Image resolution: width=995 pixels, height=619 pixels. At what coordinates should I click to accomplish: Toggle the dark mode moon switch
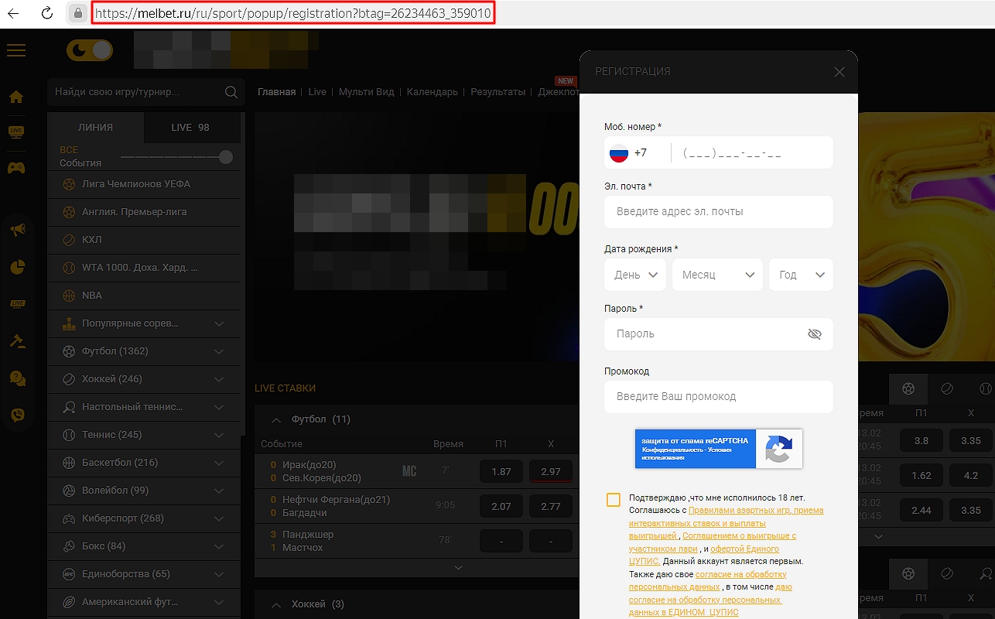(90, 51)
